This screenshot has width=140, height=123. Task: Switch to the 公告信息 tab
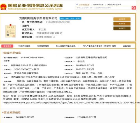(x=127, y=46)
